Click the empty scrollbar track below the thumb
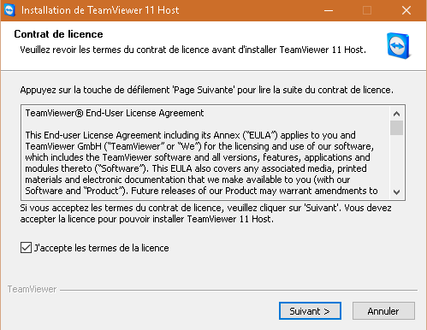The width and height of the screenshot is (427, 330). [396, 160]
